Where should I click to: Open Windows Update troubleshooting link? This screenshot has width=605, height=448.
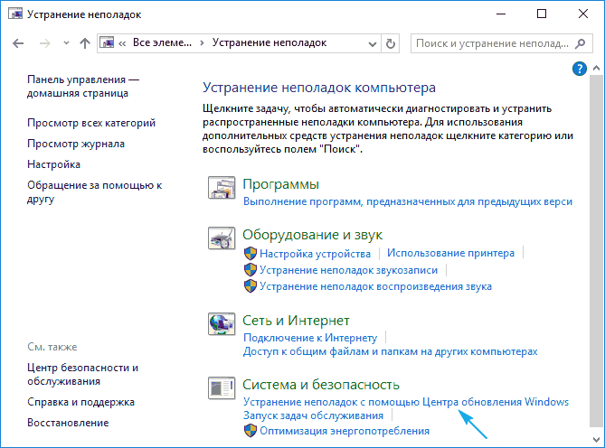[405, 401]
